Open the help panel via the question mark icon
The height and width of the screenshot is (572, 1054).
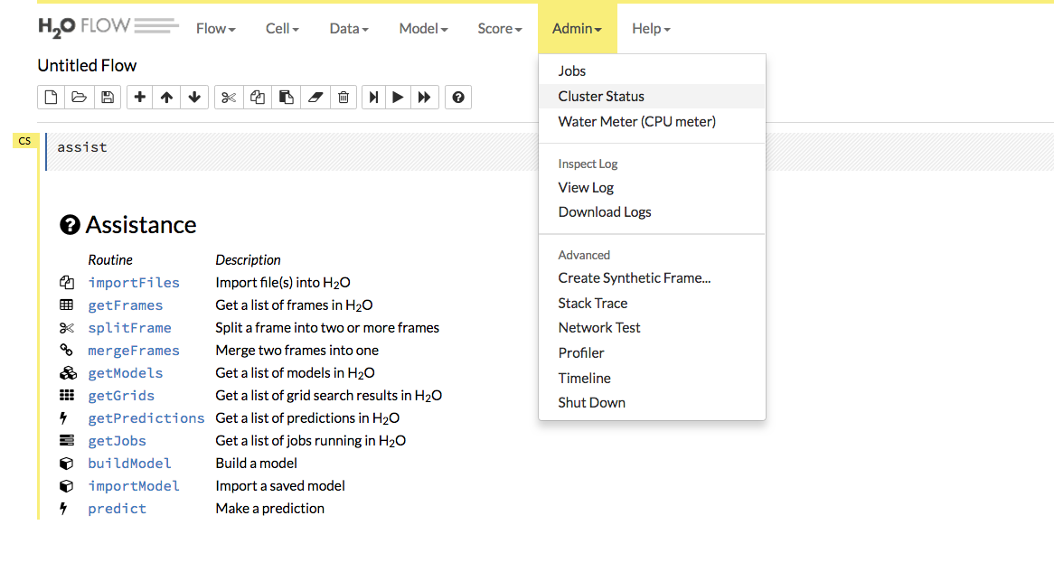pyautogui.click(x=458, y=97)
